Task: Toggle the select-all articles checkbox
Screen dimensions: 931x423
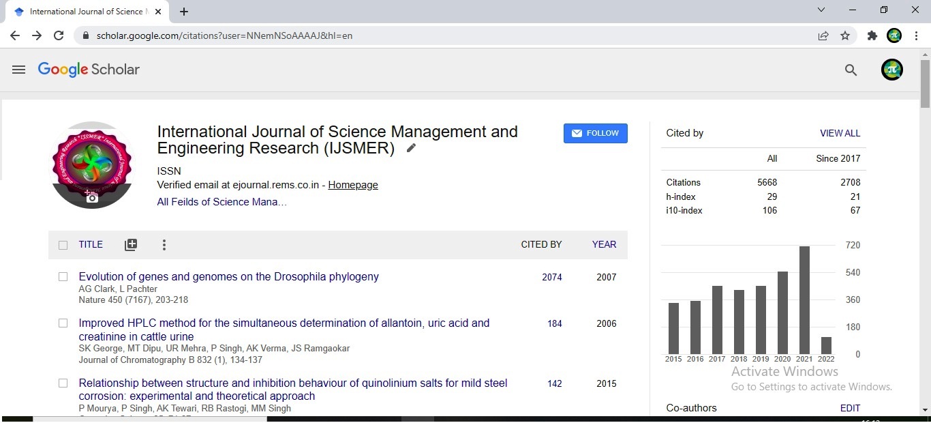Action: tap(63, 245)
